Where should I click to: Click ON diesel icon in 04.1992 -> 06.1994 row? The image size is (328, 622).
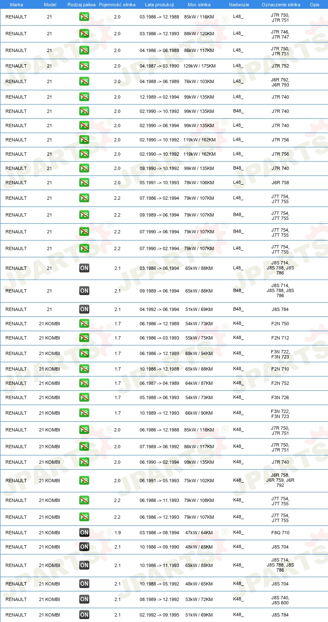coord(84,309)
